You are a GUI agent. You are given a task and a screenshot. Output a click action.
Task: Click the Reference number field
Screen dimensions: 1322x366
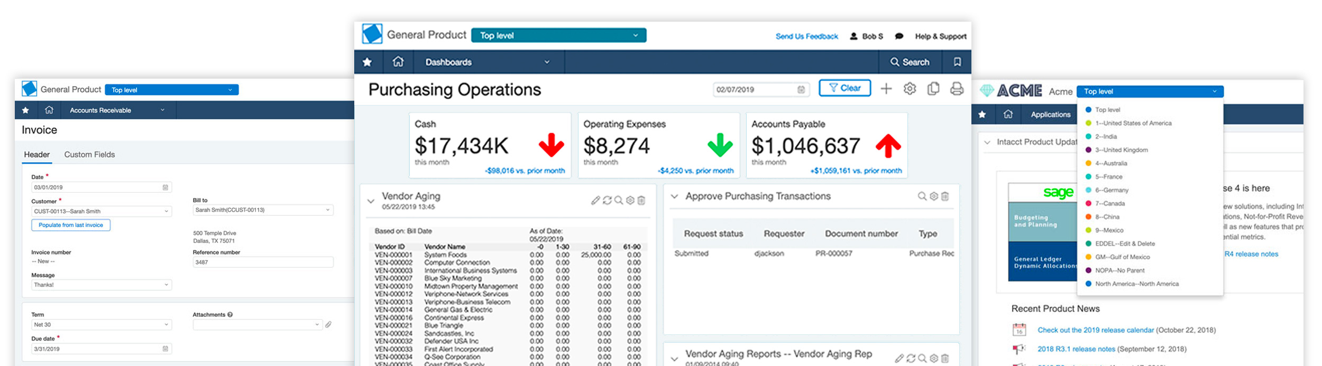263,262
